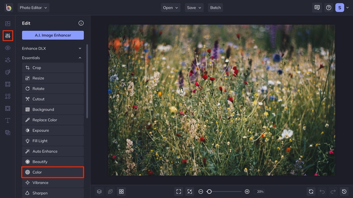The image size is (353, 198).
Task: Click the Text tool icon in sidebar
Action: pos(7,120)
